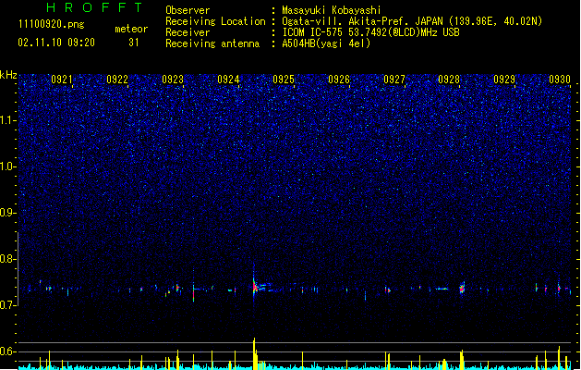Click the 0925 time marker
The width and height of the screenshot is (581, 370).
point(284,80)
